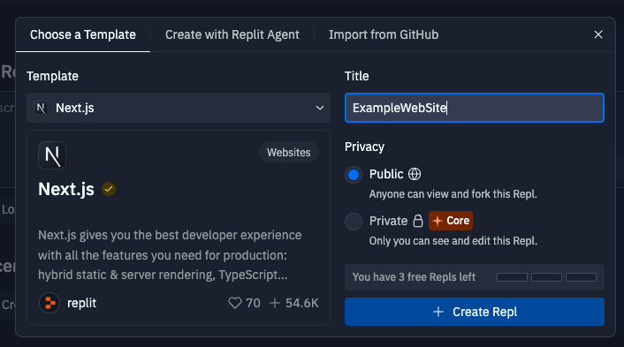The width and height of the screenshot is (624, 347).
Task: Select the Public privacy radio button
Action: [x=354, y=175]
